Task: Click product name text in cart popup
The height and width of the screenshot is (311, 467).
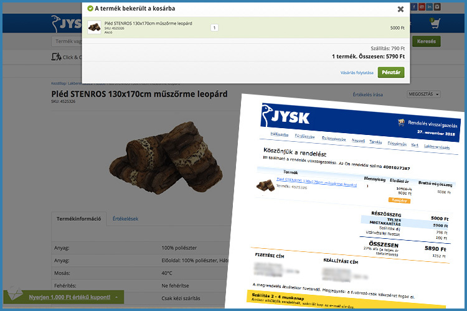Action: click(x=148, y=23)
